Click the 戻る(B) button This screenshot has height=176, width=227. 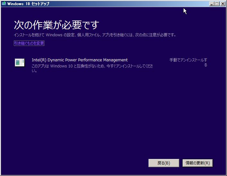[164, 163]
